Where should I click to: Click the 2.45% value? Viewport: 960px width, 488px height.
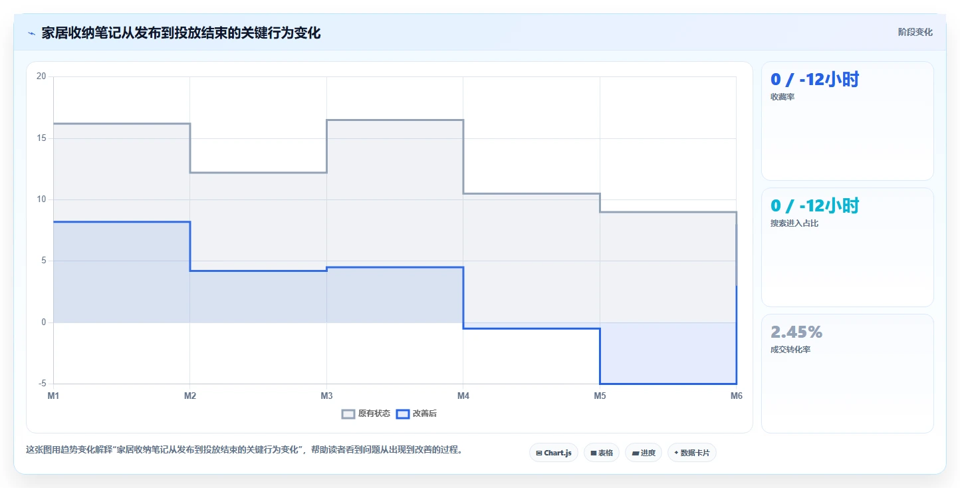tap(796, 332)
